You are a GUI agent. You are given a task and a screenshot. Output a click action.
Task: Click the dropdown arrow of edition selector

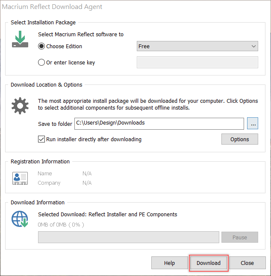(254, 46)
